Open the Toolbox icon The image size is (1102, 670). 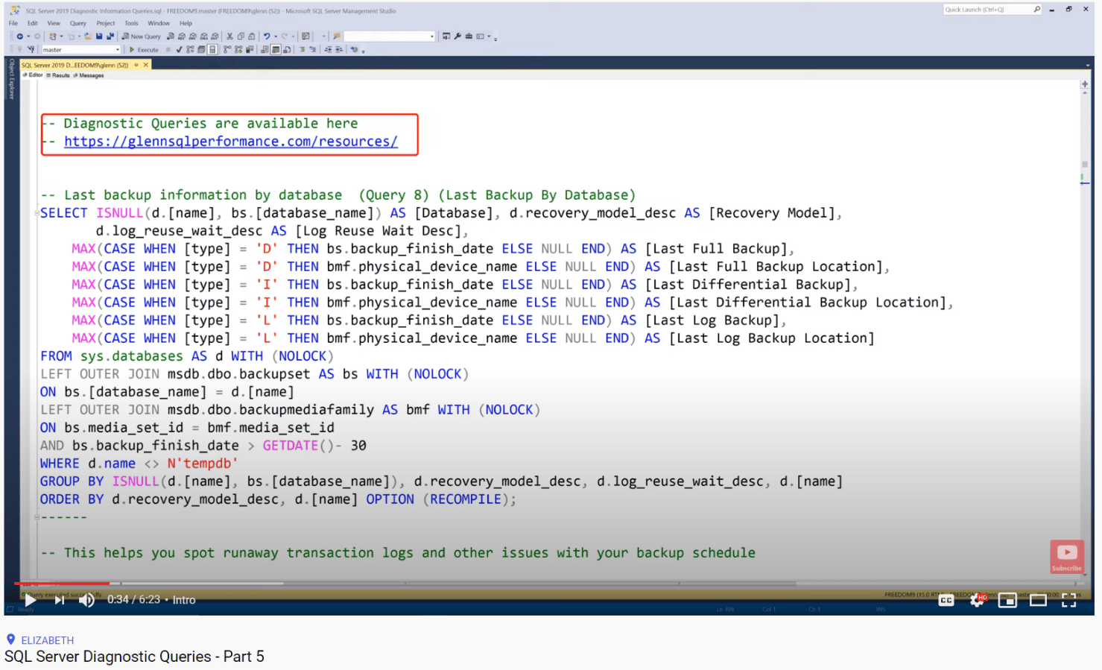pyautogui.click(x=469, y=36)
